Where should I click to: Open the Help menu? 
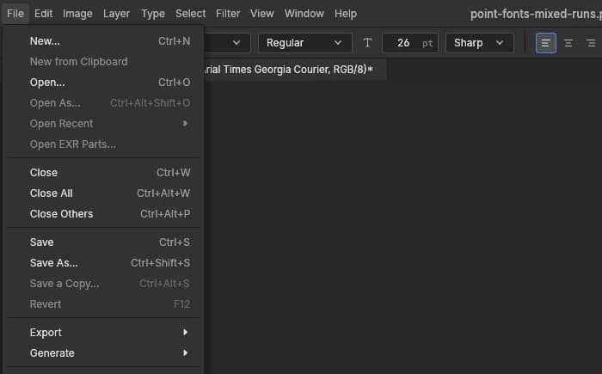(346, 14)
